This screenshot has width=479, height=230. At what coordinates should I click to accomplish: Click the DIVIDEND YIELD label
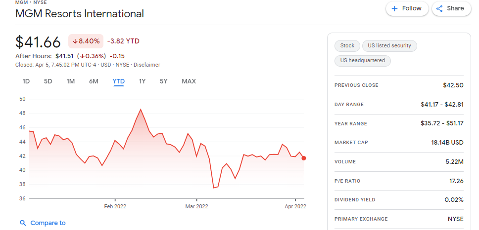(355, 200)
